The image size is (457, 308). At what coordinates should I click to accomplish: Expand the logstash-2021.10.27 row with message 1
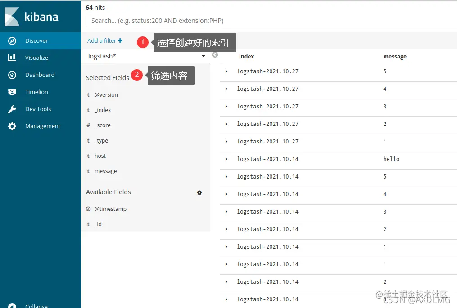[226, 142]
